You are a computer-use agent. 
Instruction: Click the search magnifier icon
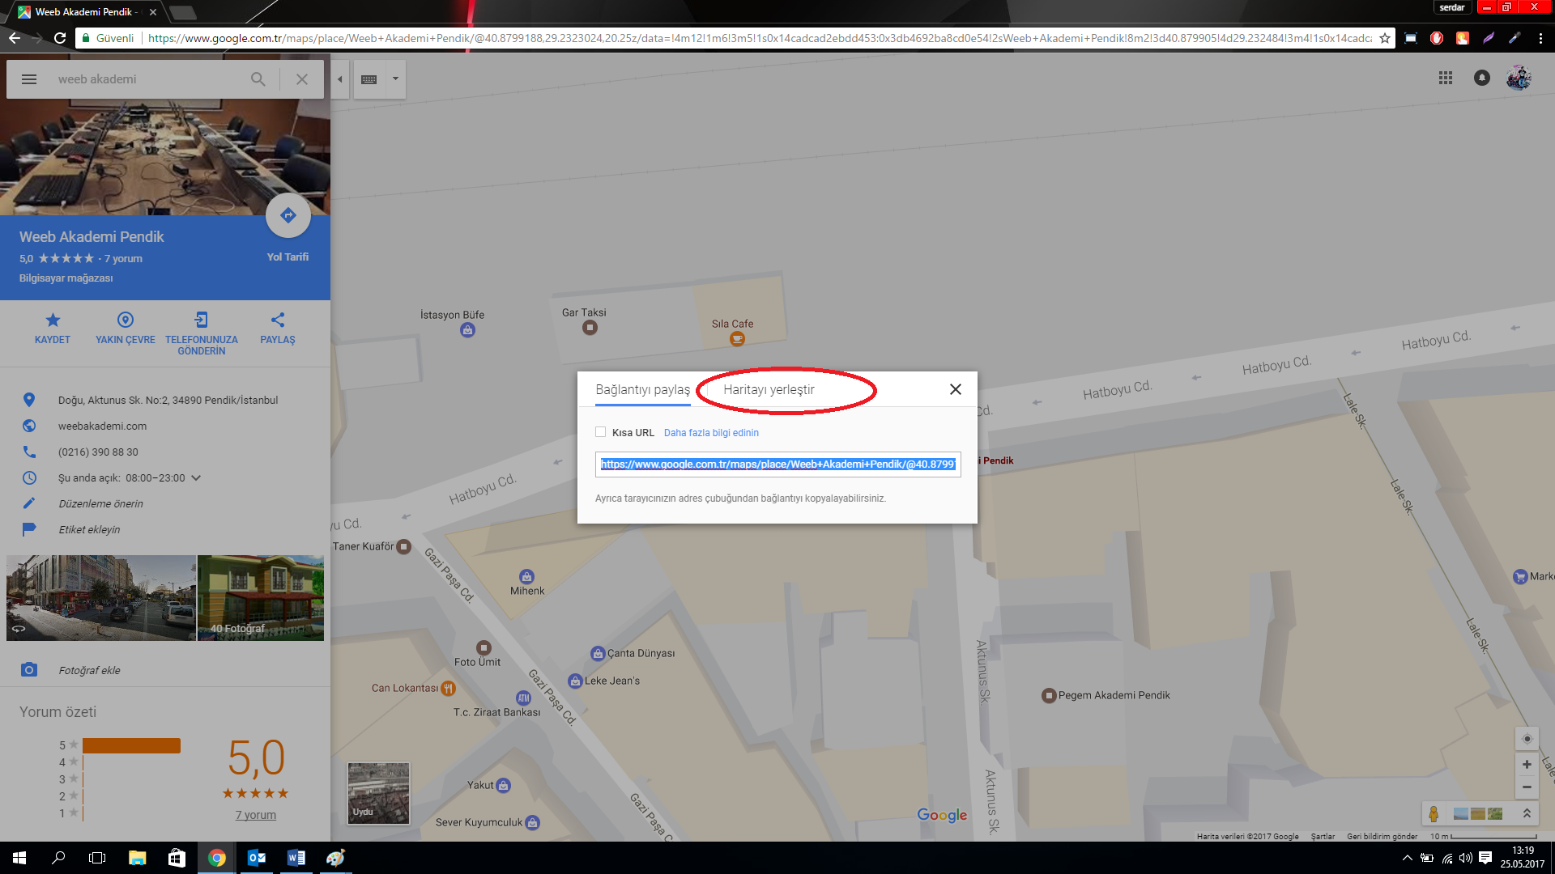(x=258, y=79)
